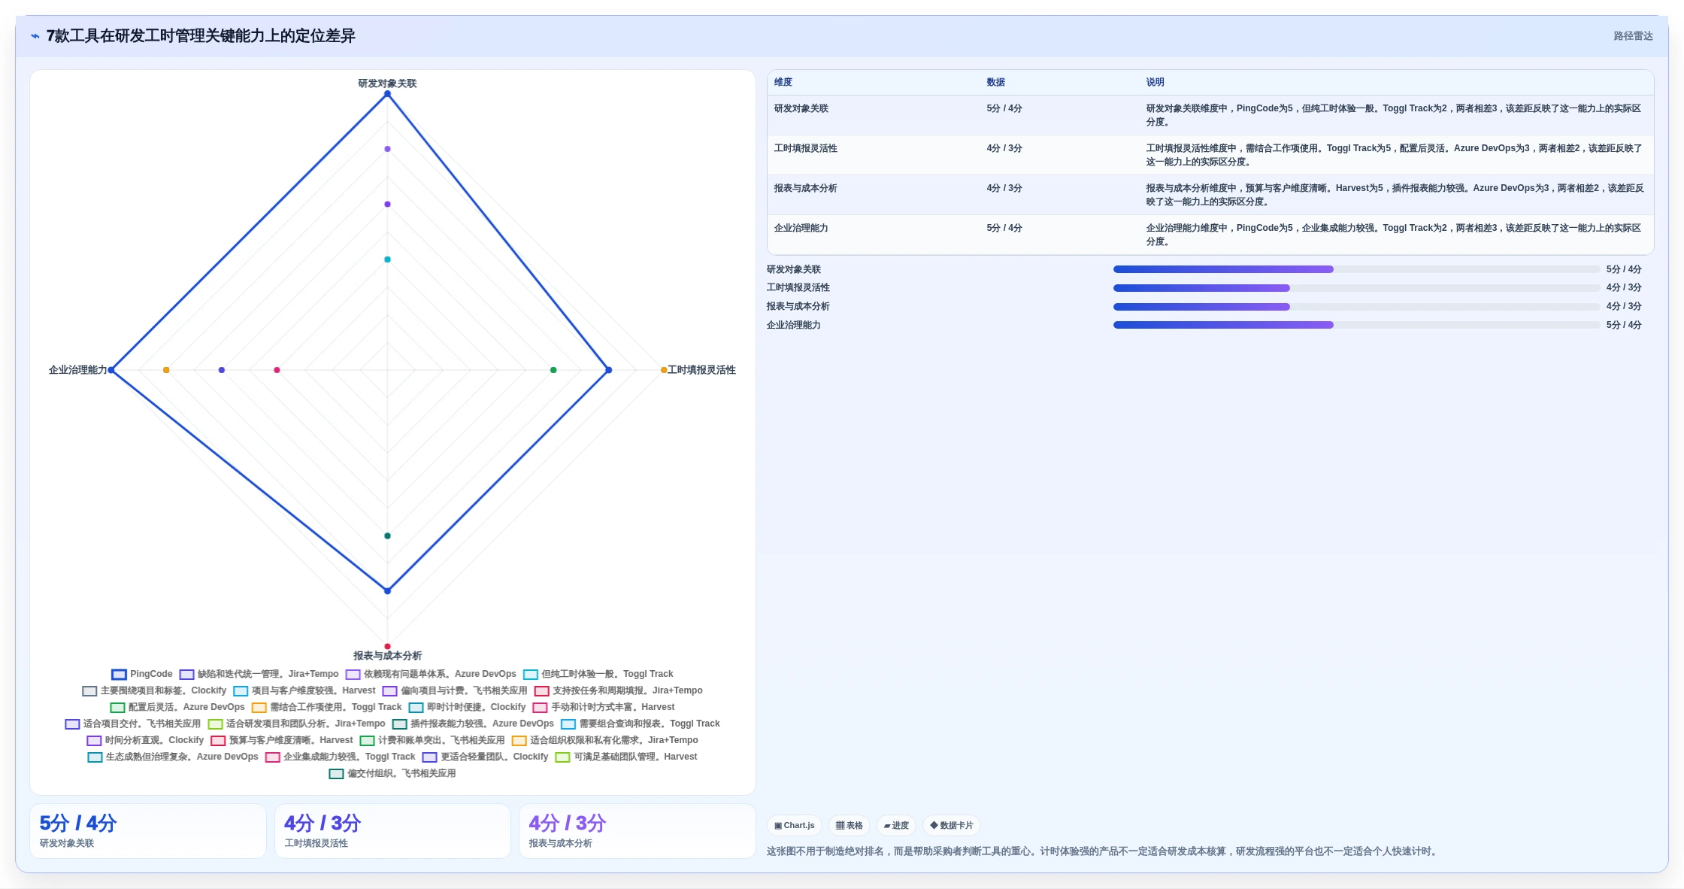Open the 4分 / 3分 报表与成本分析 data card
This screenshot has width=1684, height=889.
[638, 831]
